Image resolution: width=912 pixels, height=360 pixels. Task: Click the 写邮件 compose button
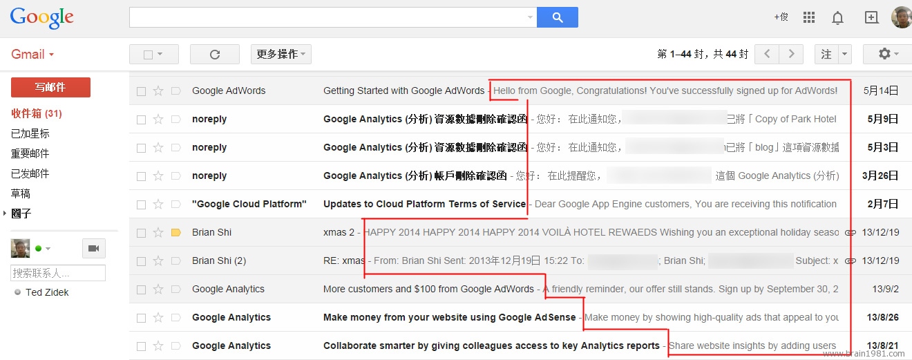pyautogui.click(x=50, y=87)
